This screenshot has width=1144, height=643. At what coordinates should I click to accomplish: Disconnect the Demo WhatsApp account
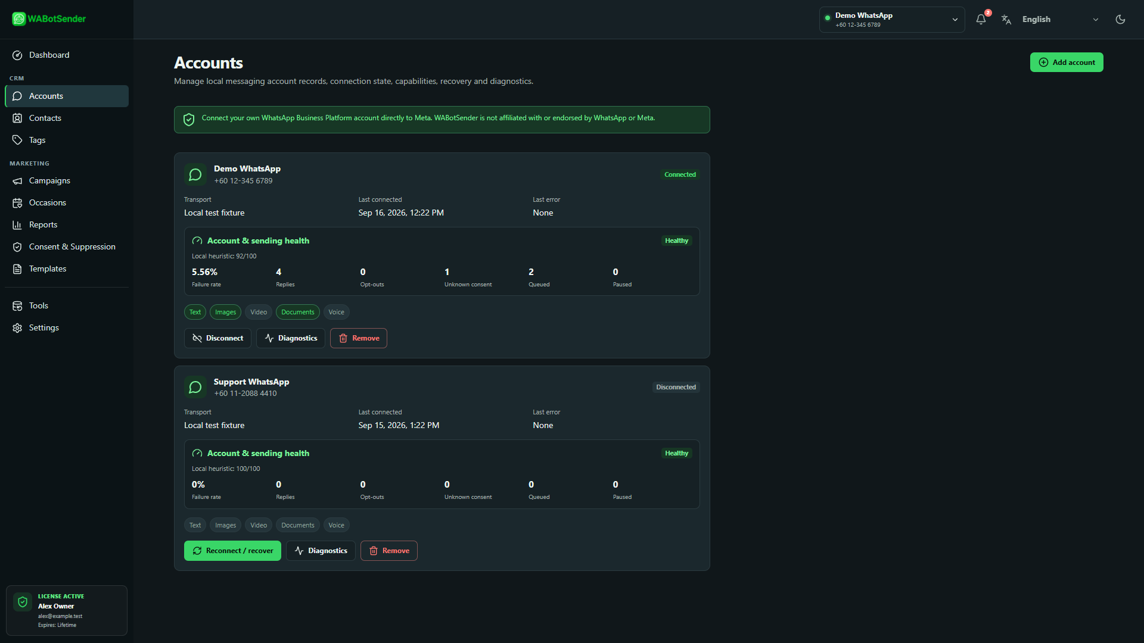coord(217,338)
